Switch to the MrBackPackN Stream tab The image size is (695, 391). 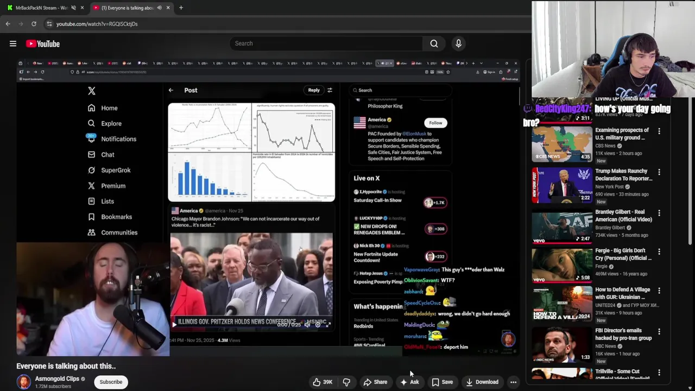point(41,8)
